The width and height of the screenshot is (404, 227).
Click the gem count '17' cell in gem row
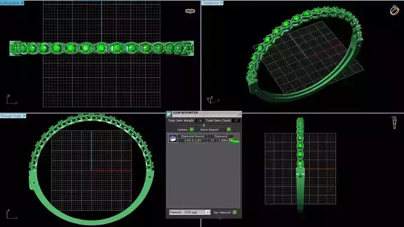(x=212, y=140)
